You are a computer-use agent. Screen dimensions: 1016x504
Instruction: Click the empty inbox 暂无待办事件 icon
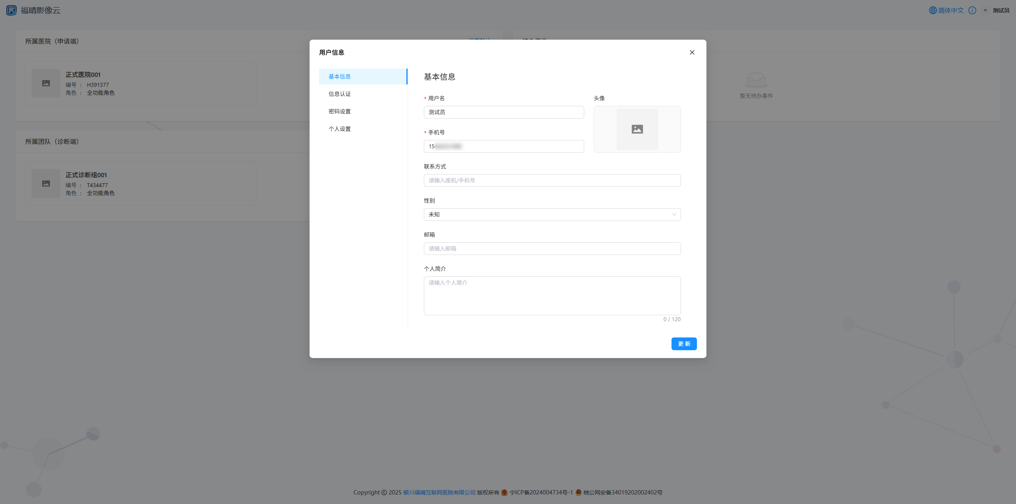[x=756, y=80]
